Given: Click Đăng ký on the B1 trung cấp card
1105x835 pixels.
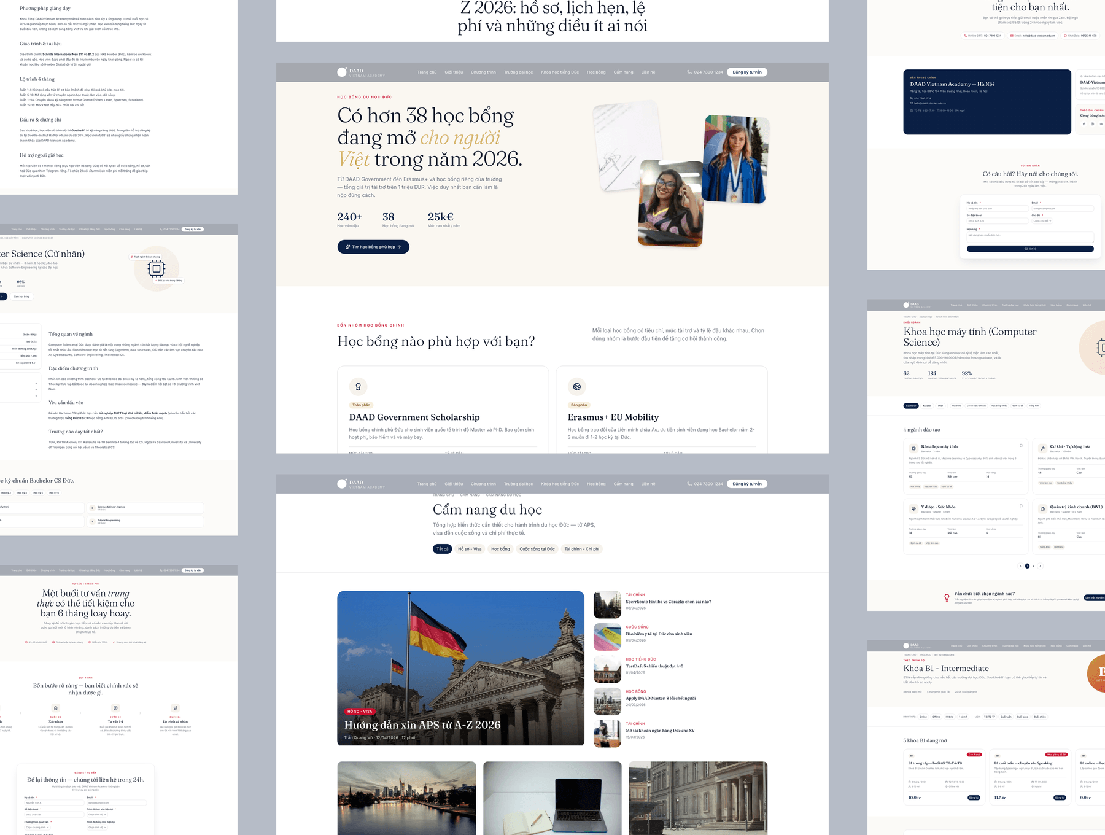Looking at the screenshot, I should click(974, 798).
